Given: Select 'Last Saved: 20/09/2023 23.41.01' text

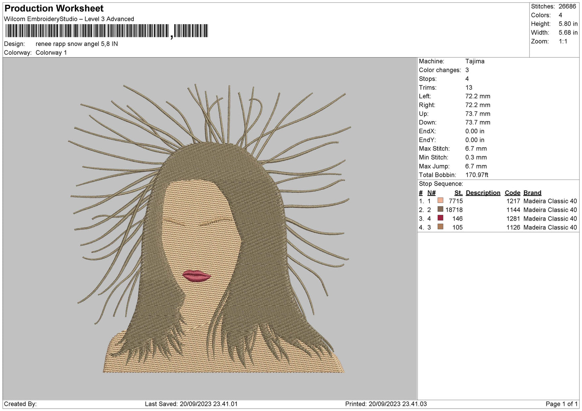Looking at the screenshot, I should coord(191,404).
